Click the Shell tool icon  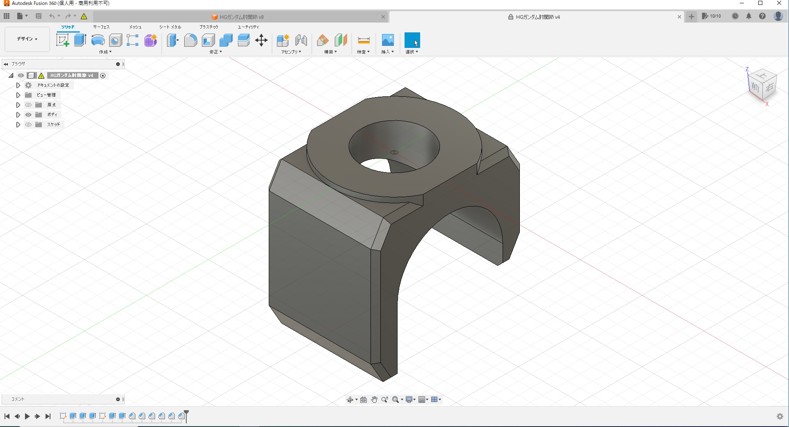(208, 40)
